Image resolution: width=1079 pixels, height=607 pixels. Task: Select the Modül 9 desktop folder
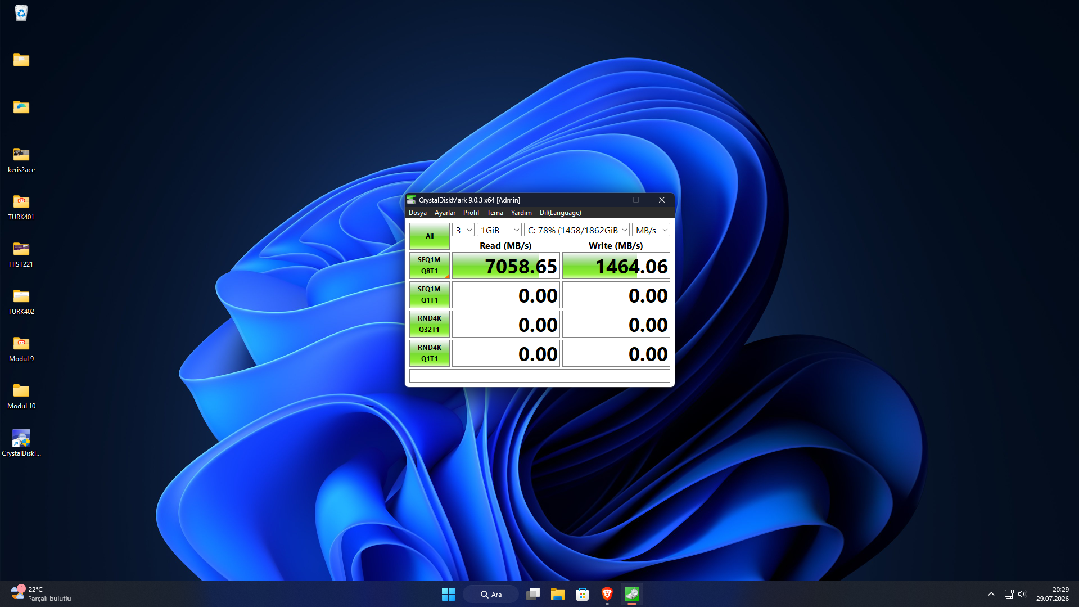click(x=21, y=349)
